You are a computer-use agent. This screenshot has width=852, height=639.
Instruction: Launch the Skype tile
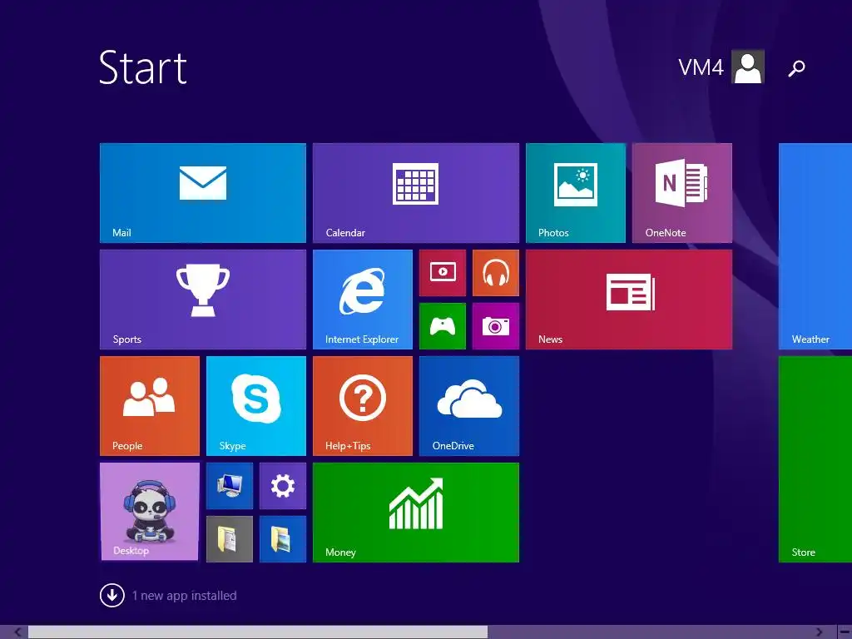pyautogui.click(x=256, y=406)
